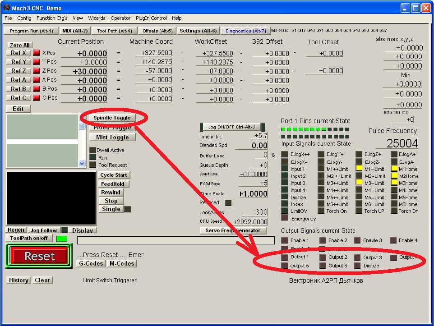Click the Run indicator LED
The width and height of the screenshot is (434, 326).
pos(93,157)
